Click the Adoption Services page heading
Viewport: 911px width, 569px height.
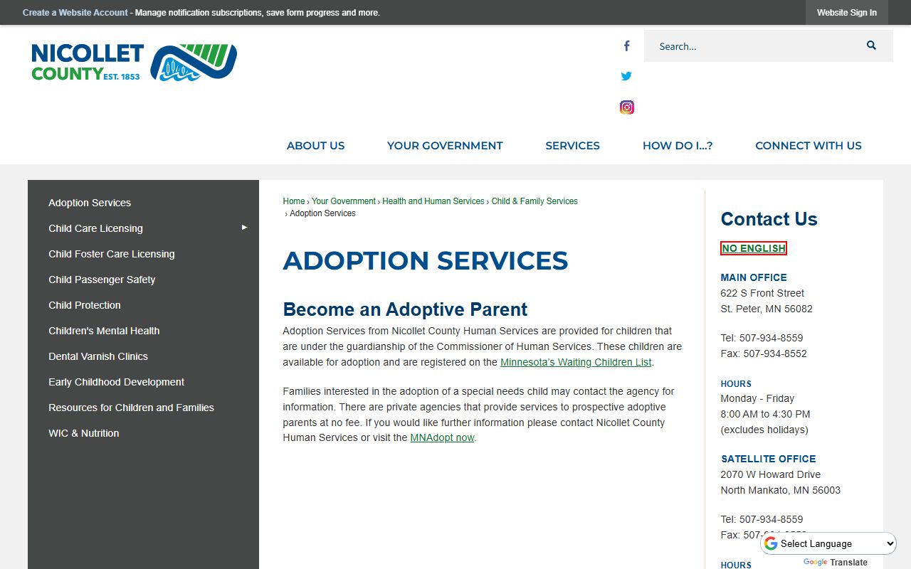tap(426, 261)
